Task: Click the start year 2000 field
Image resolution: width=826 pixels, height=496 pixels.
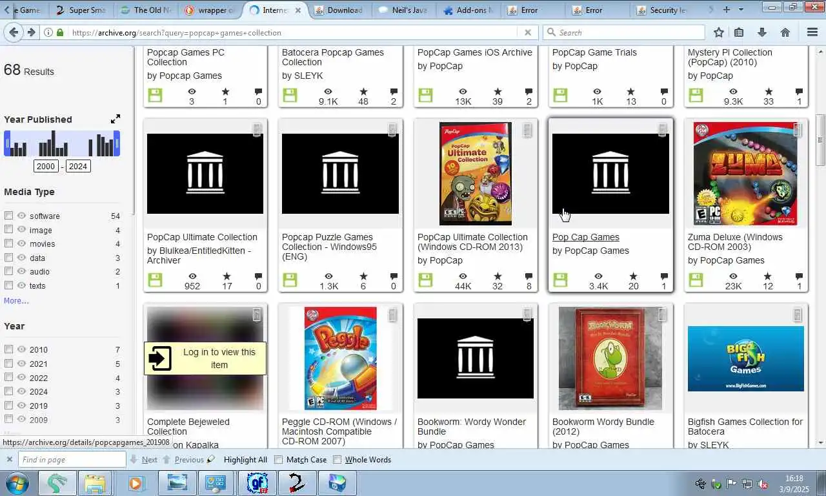Action: tap(46, 166)
